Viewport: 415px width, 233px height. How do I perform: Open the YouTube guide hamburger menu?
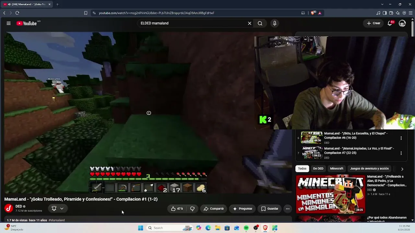click(9, 23)
